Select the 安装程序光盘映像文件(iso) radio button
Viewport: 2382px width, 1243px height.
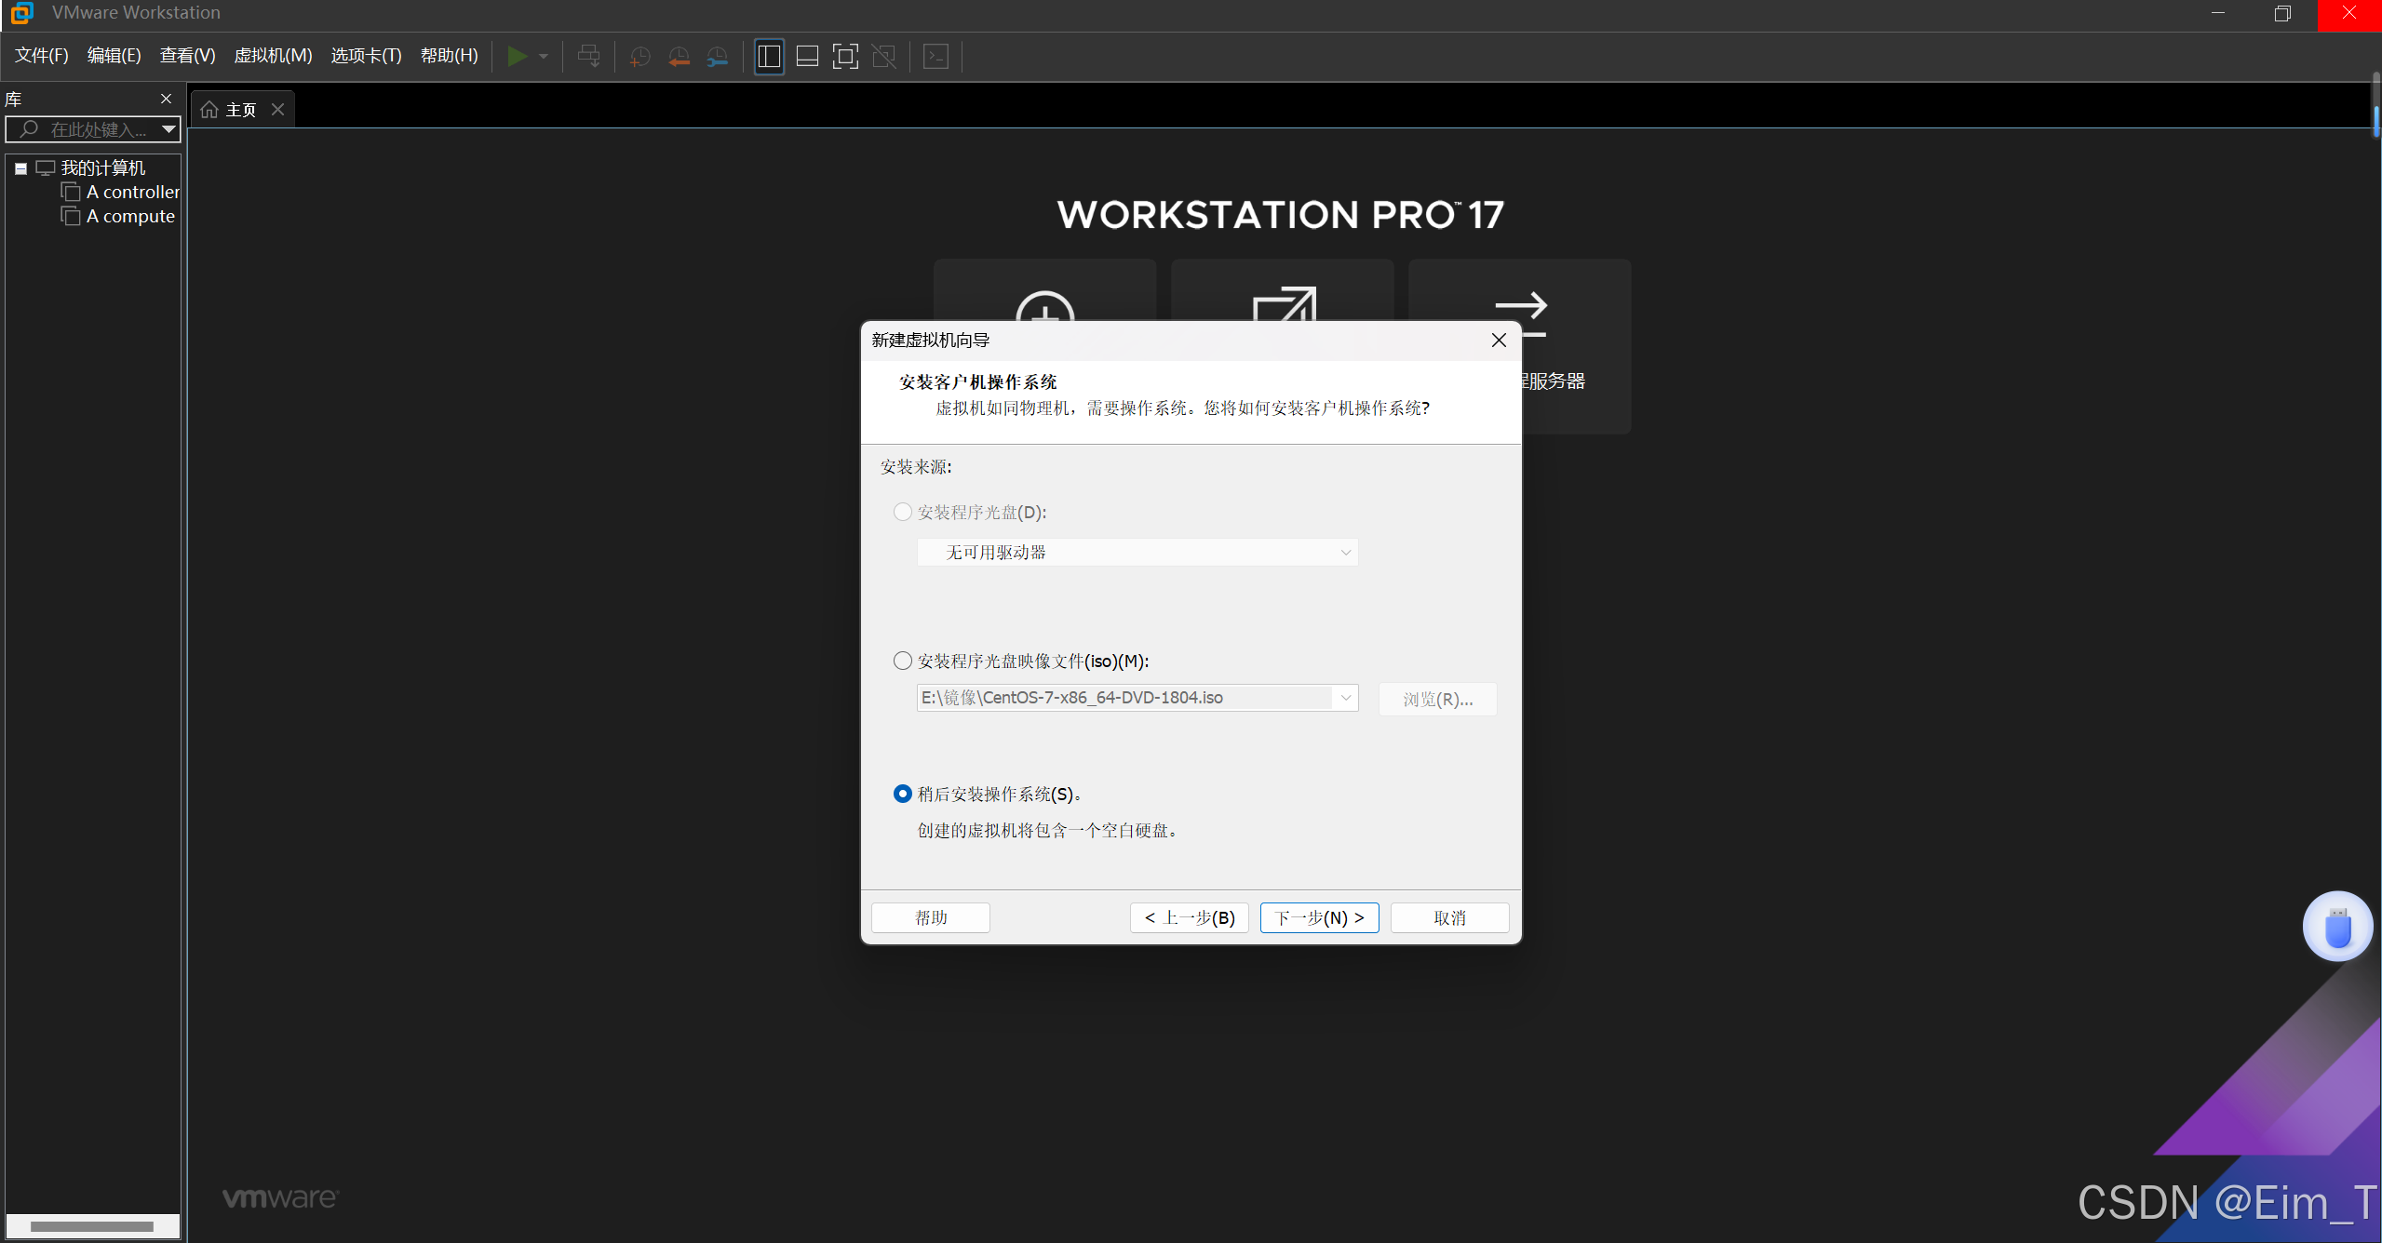pos(902,662)
